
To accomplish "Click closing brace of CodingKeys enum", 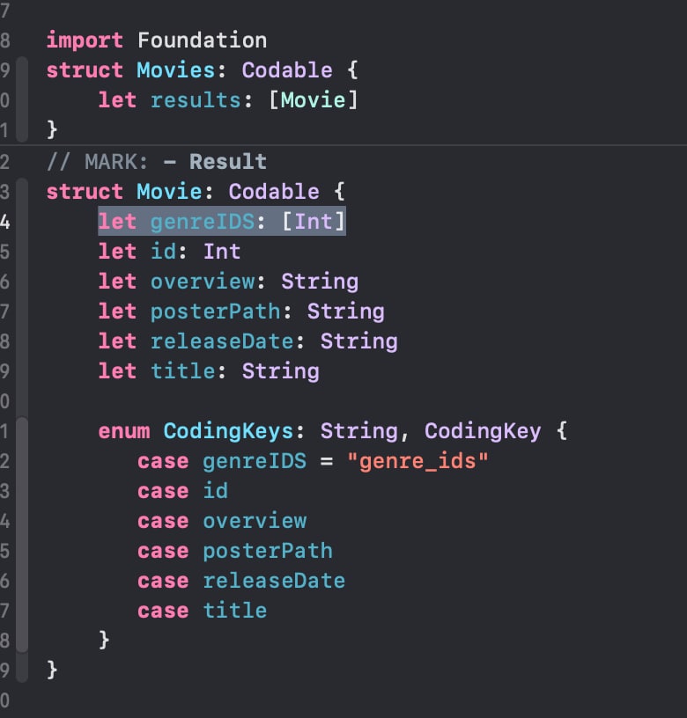I will (104, 640).
